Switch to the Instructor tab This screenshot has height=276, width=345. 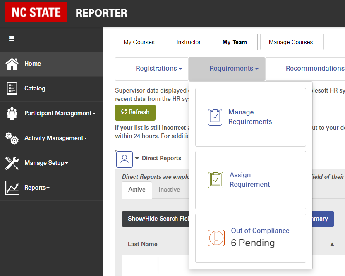coord(189,42)
